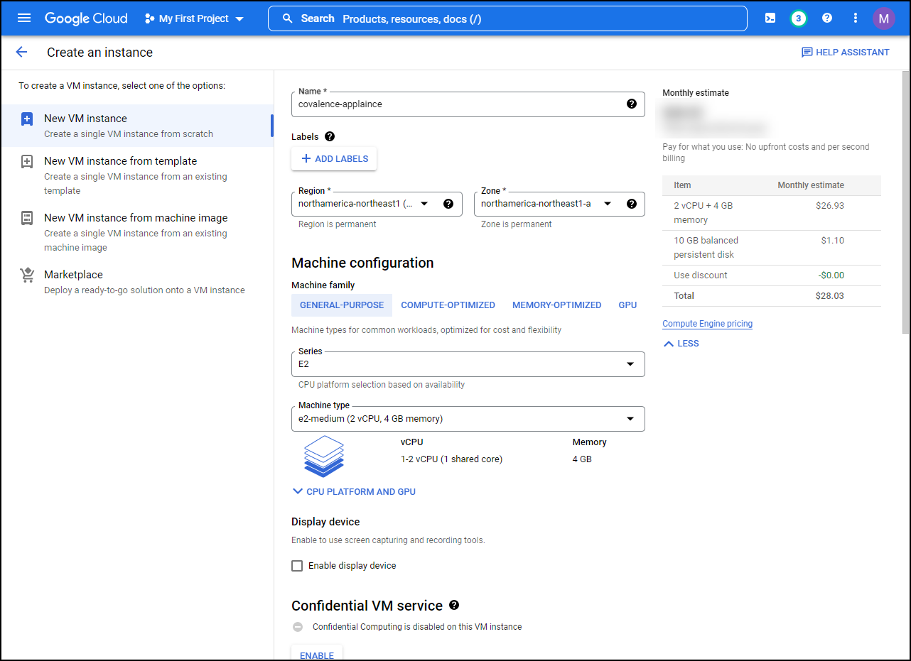The image size is (911, 661).
Task: Click the Labels help icon
Action: click(x=330, y=136)
